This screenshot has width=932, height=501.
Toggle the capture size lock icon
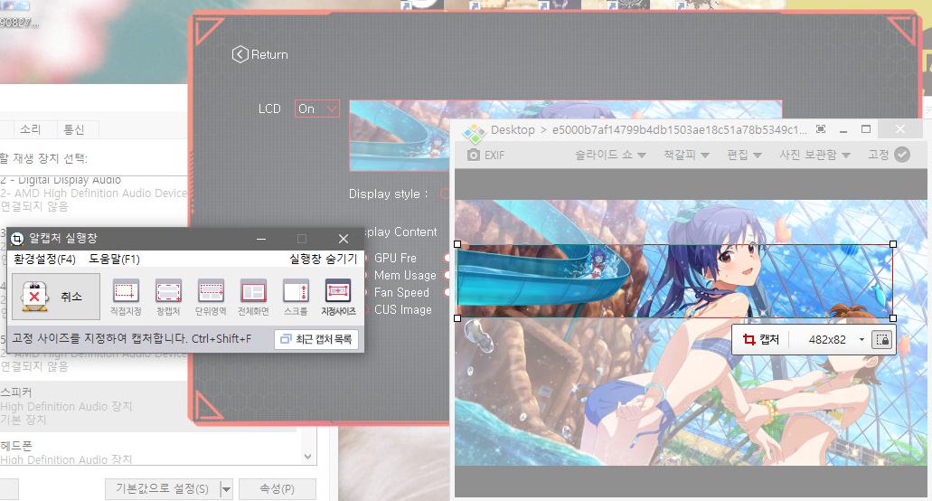882,340
